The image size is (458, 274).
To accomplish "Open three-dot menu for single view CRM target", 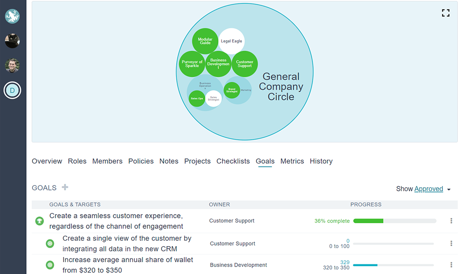I will (x=451, y=244).
